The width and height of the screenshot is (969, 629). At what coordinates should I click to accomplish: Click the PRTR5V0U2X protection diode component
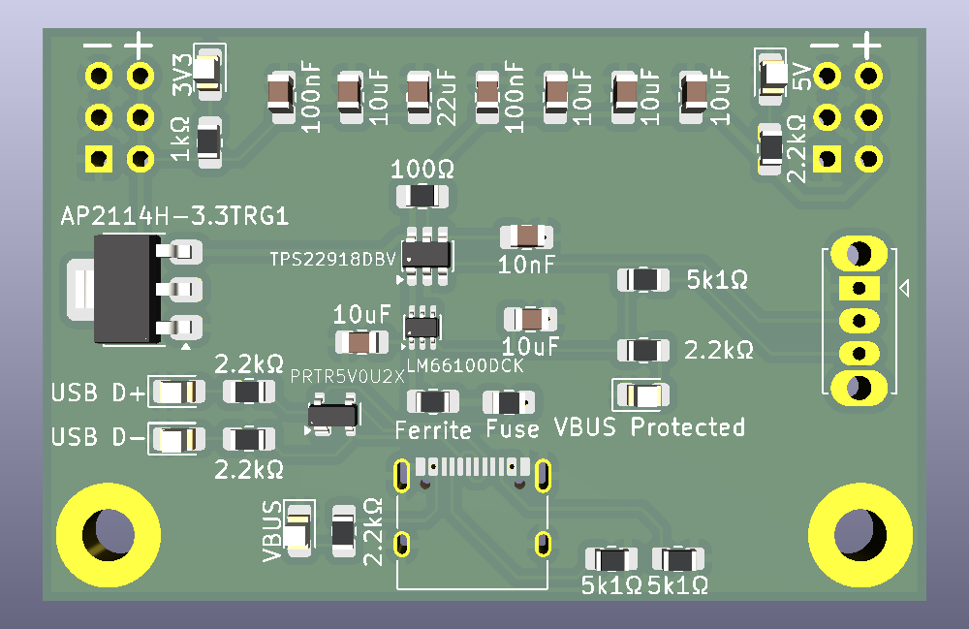(333, 415)
